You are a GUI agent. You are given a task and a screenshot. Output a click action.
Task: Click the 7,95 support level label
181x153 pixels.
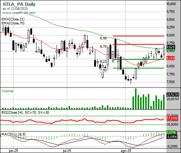point(103,70)
